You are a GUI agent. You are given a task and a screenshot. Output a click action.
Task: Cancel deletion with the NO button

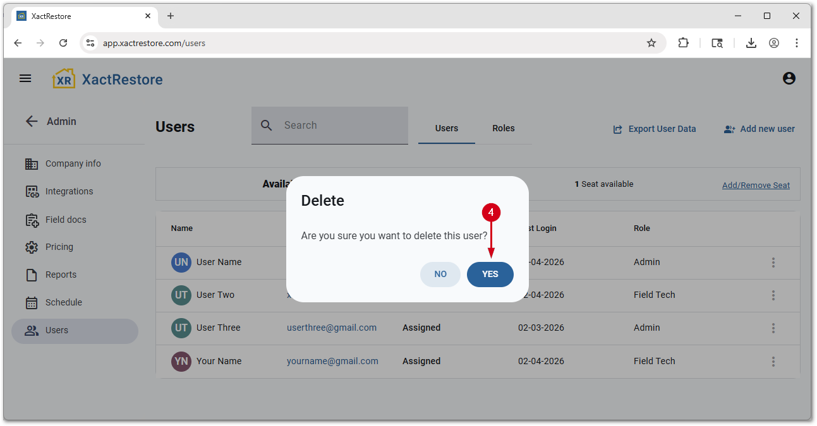coord(440,275)
